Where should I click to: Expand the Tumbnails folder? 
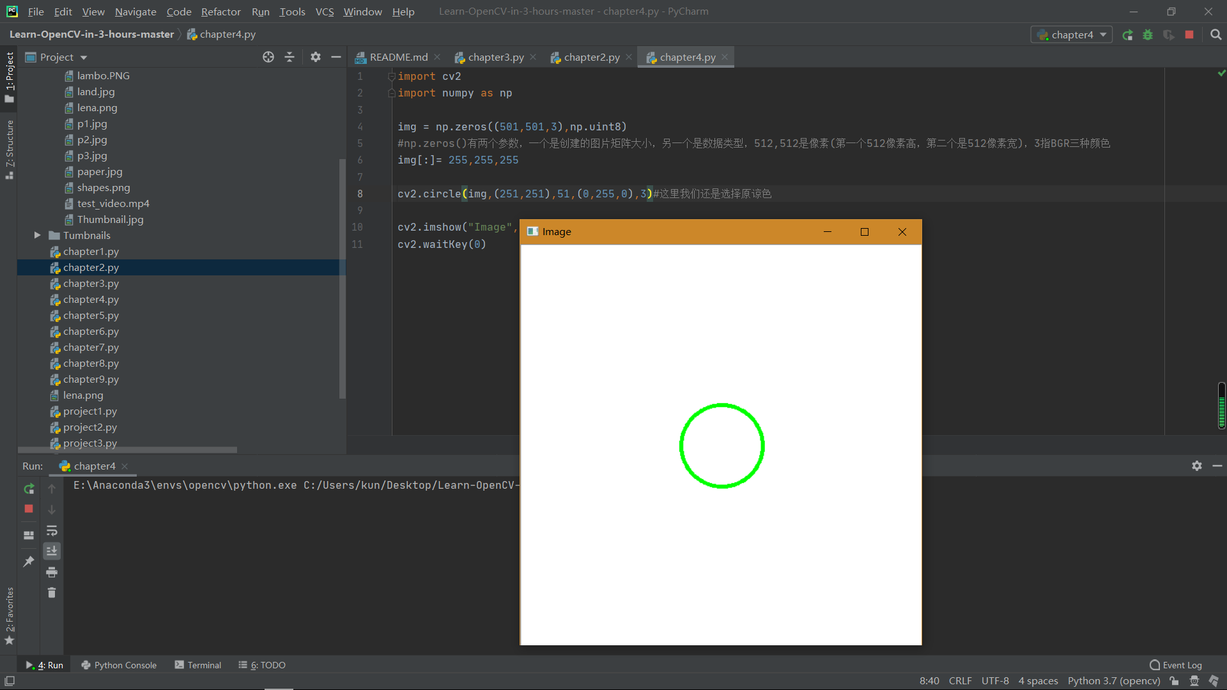37,236
